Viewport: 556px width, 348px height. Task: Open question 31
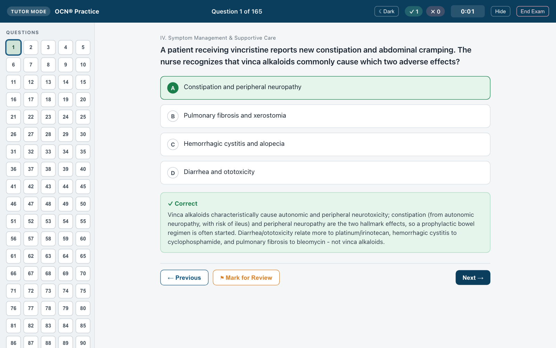pos(14,152)
